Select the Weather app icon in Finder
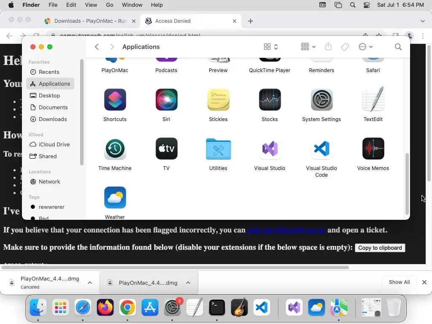This screenshot has width=432, height=324. click(x=115, y=197)
